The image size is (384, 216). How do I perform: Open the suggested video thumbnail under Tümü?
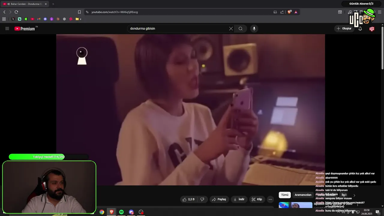pos(295,205)
